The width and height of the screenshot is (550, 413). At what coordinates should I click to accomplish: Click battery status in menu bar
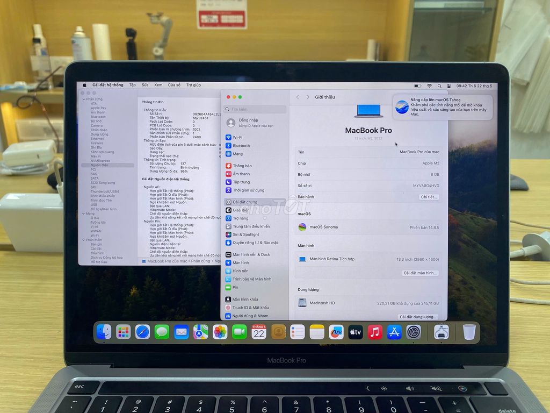[x=417, y=86]
